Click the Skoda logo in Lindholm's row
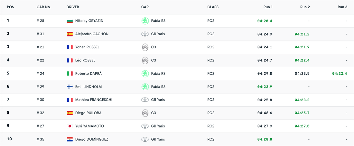Viewport: 354px width, 146px height. pos(145,86)
